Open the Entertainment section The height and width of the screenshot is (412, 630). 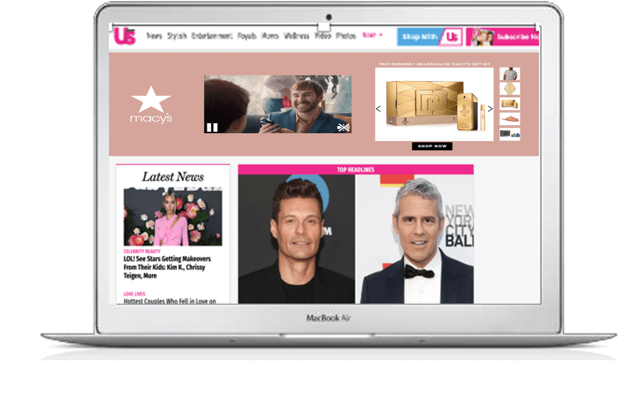click(212, 36)
